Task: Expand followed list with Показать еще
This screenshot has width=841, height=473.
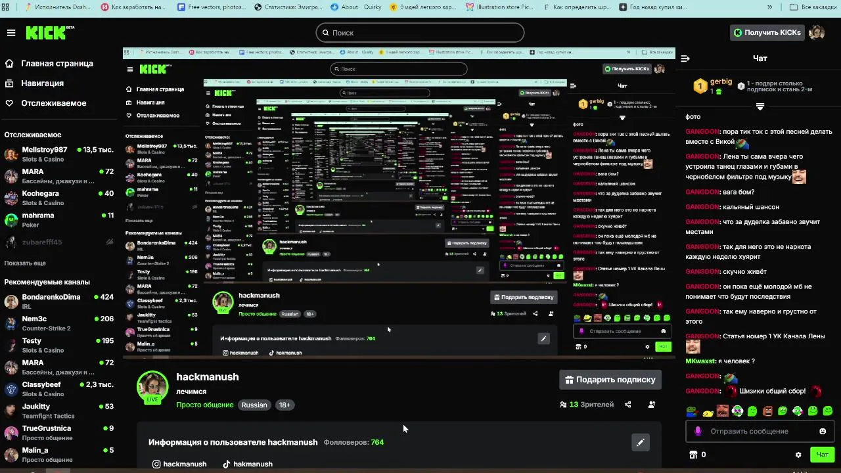Action: (25, 263)
